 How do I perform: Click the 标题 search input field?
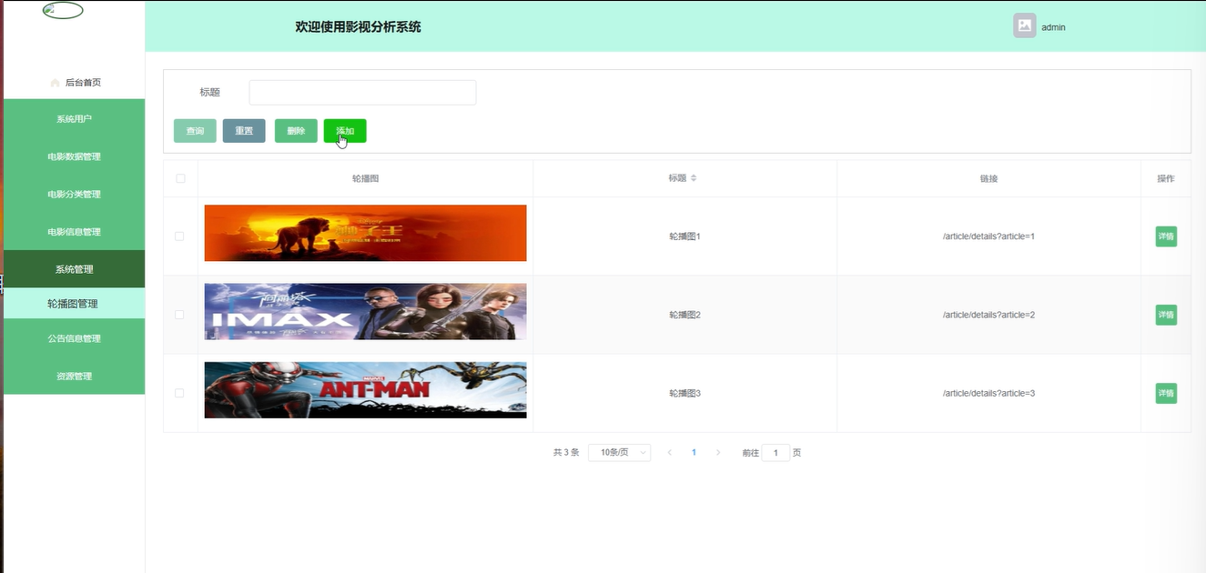362,92
